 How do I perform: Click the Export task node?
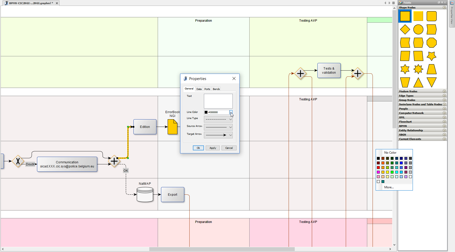point(173,195)
